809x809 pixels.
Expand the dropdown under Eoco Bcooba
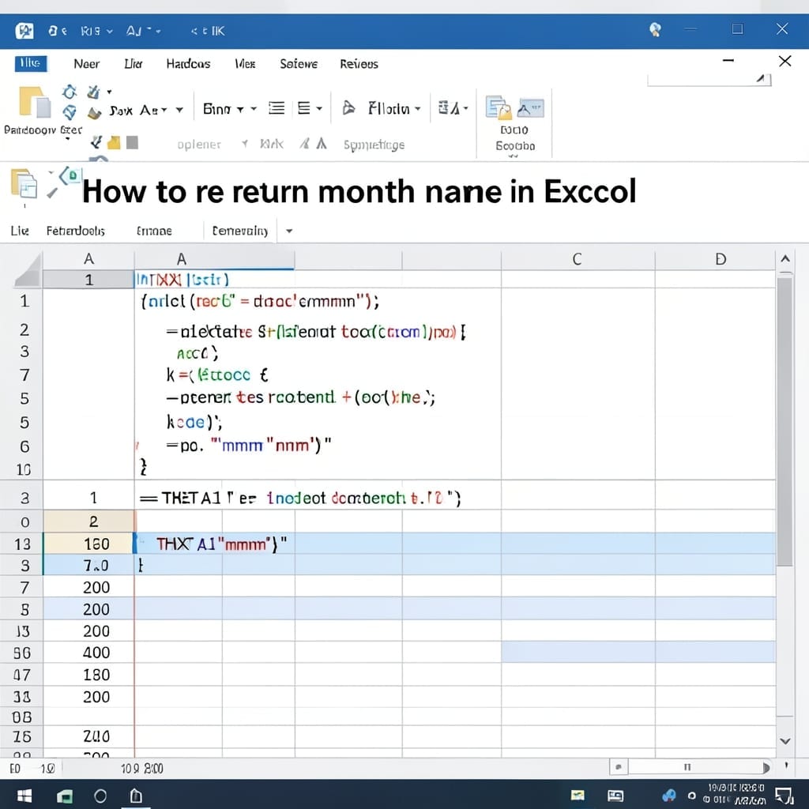[x=514, y=156]
